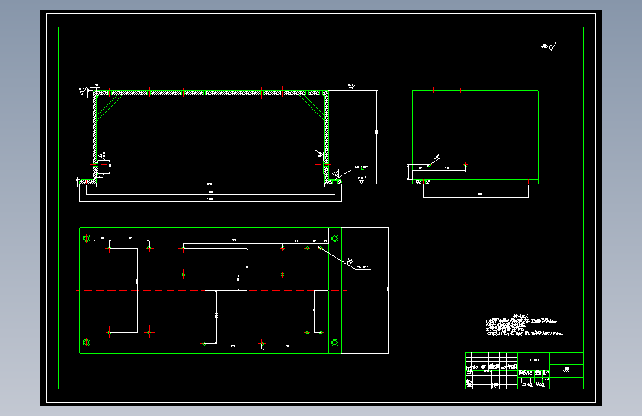642x416 pixels.
Task: Pick the top-right mounting hole in plan view
Action: [x=335, y=238]
